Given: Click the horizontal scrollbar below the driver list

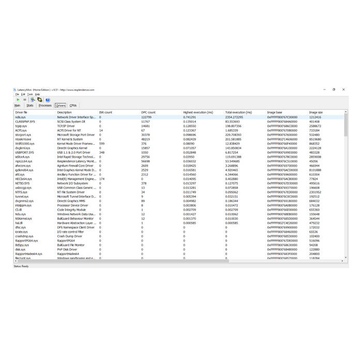Looking at the screenshot, I should tap(155, 261).
